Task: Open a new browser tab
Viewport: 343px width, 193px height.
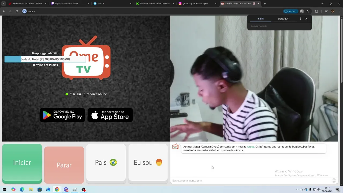Action: (x=265, y=3)
